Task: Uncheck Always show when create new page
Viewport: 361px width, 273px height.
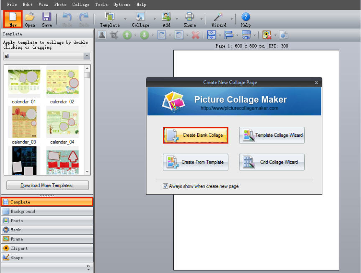Action: click(166, 186)
